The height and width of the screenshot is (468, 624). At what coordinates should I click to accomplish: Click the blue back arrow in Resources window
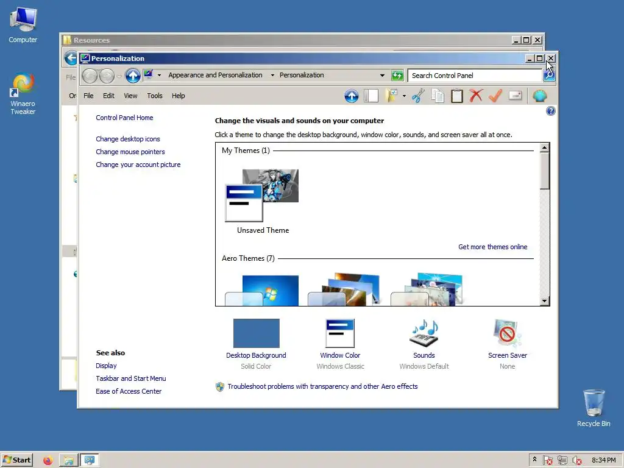coord(71,58)
